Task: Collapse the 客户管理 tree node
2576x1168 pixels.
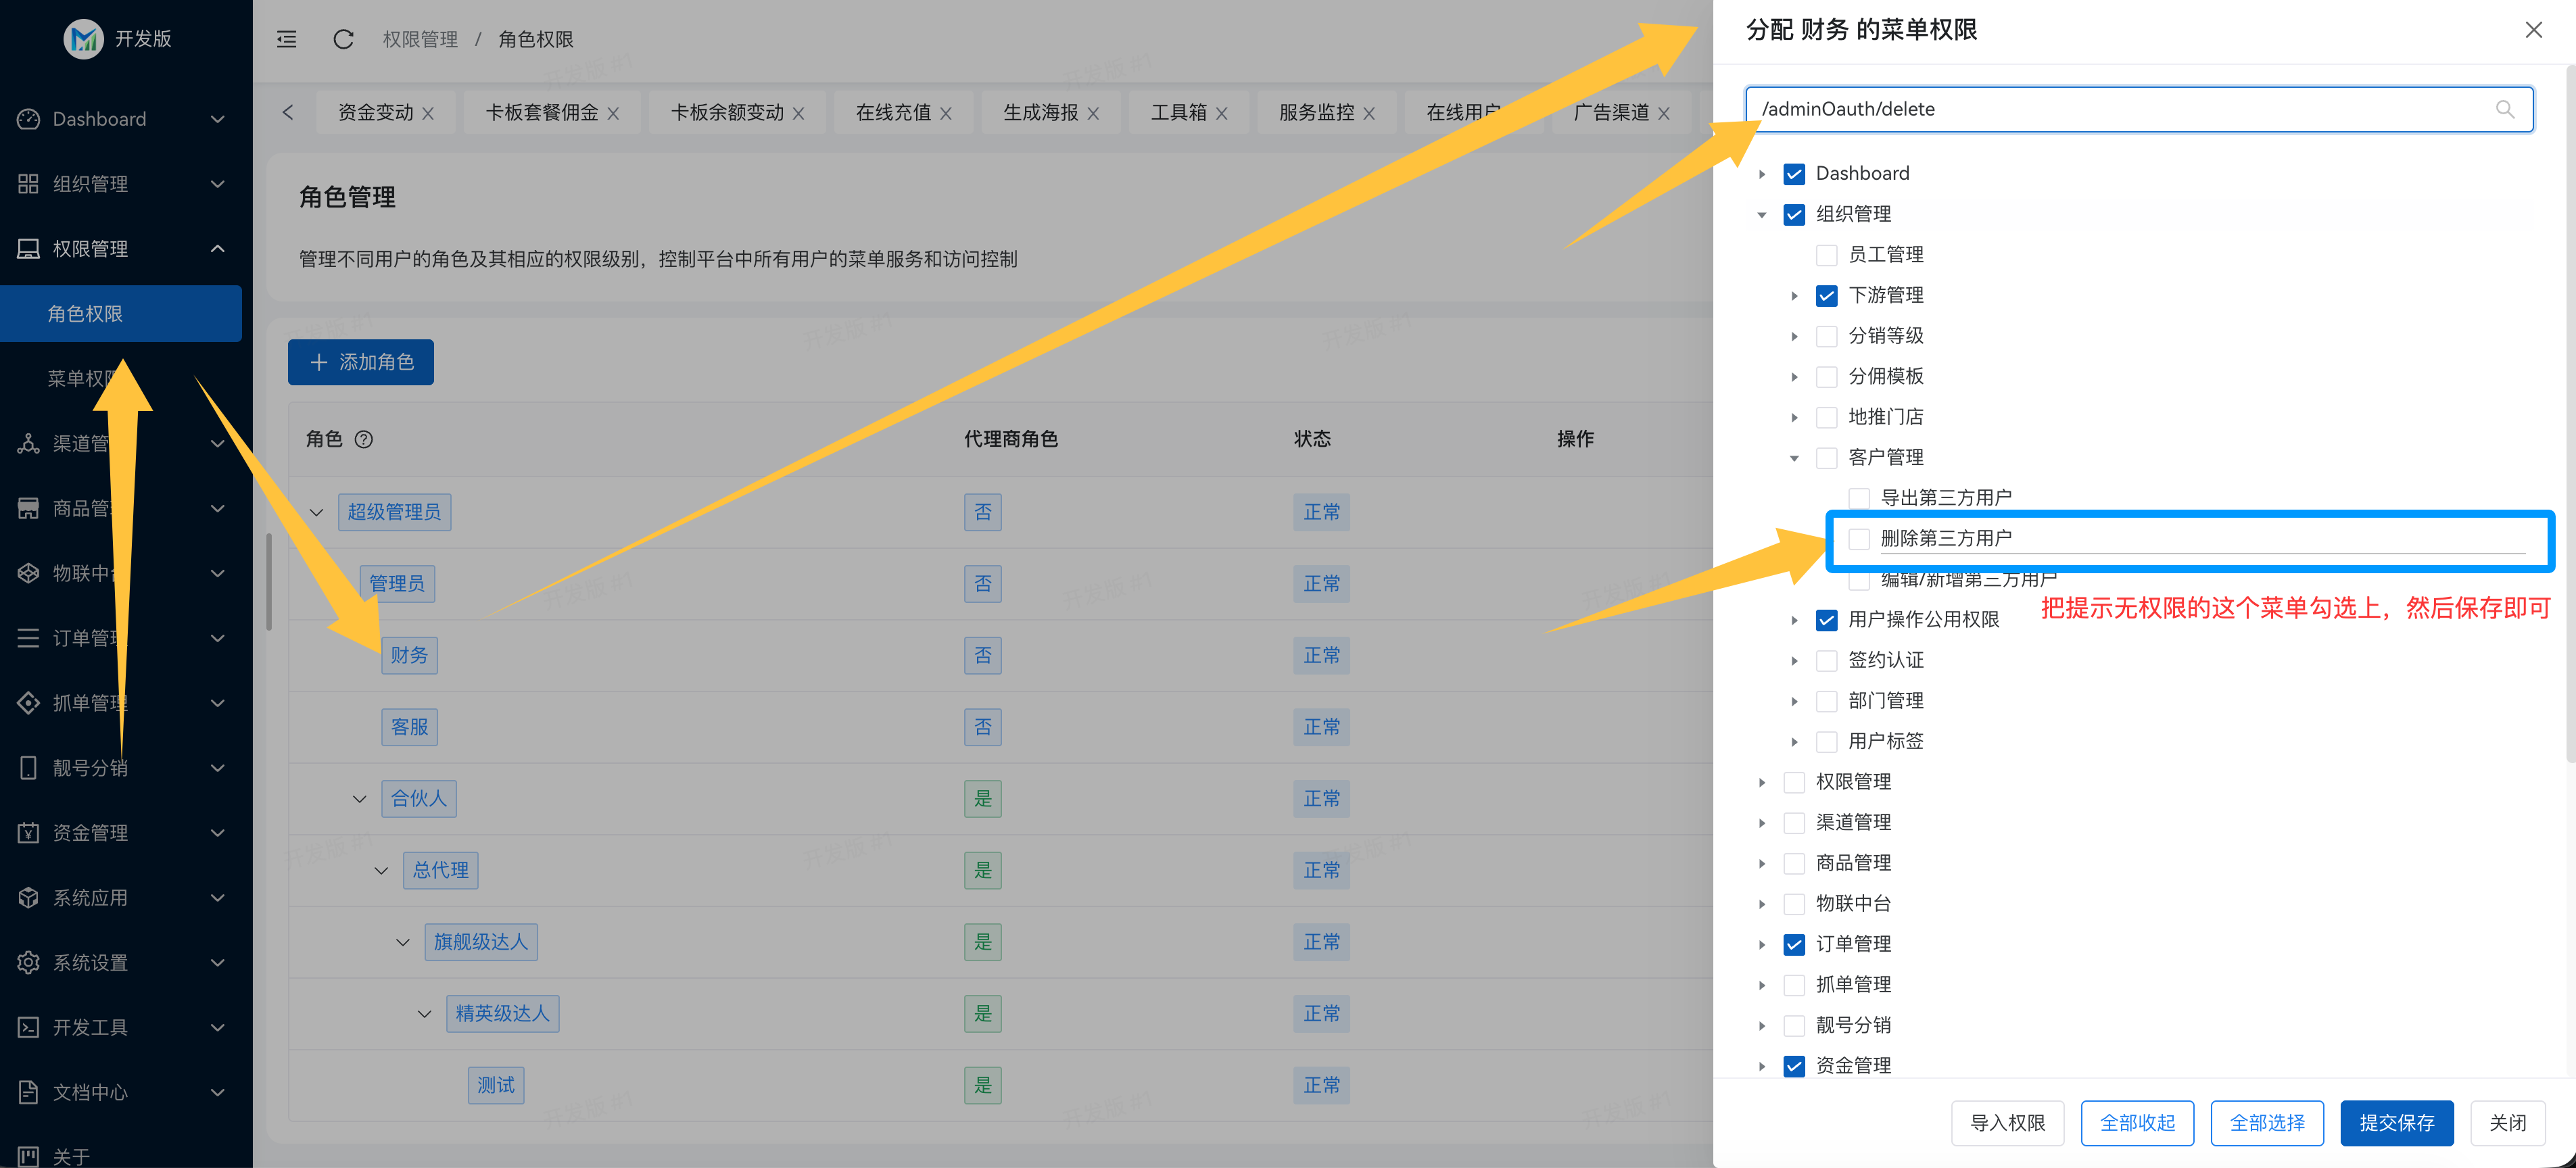Action: pos(1794,458)
